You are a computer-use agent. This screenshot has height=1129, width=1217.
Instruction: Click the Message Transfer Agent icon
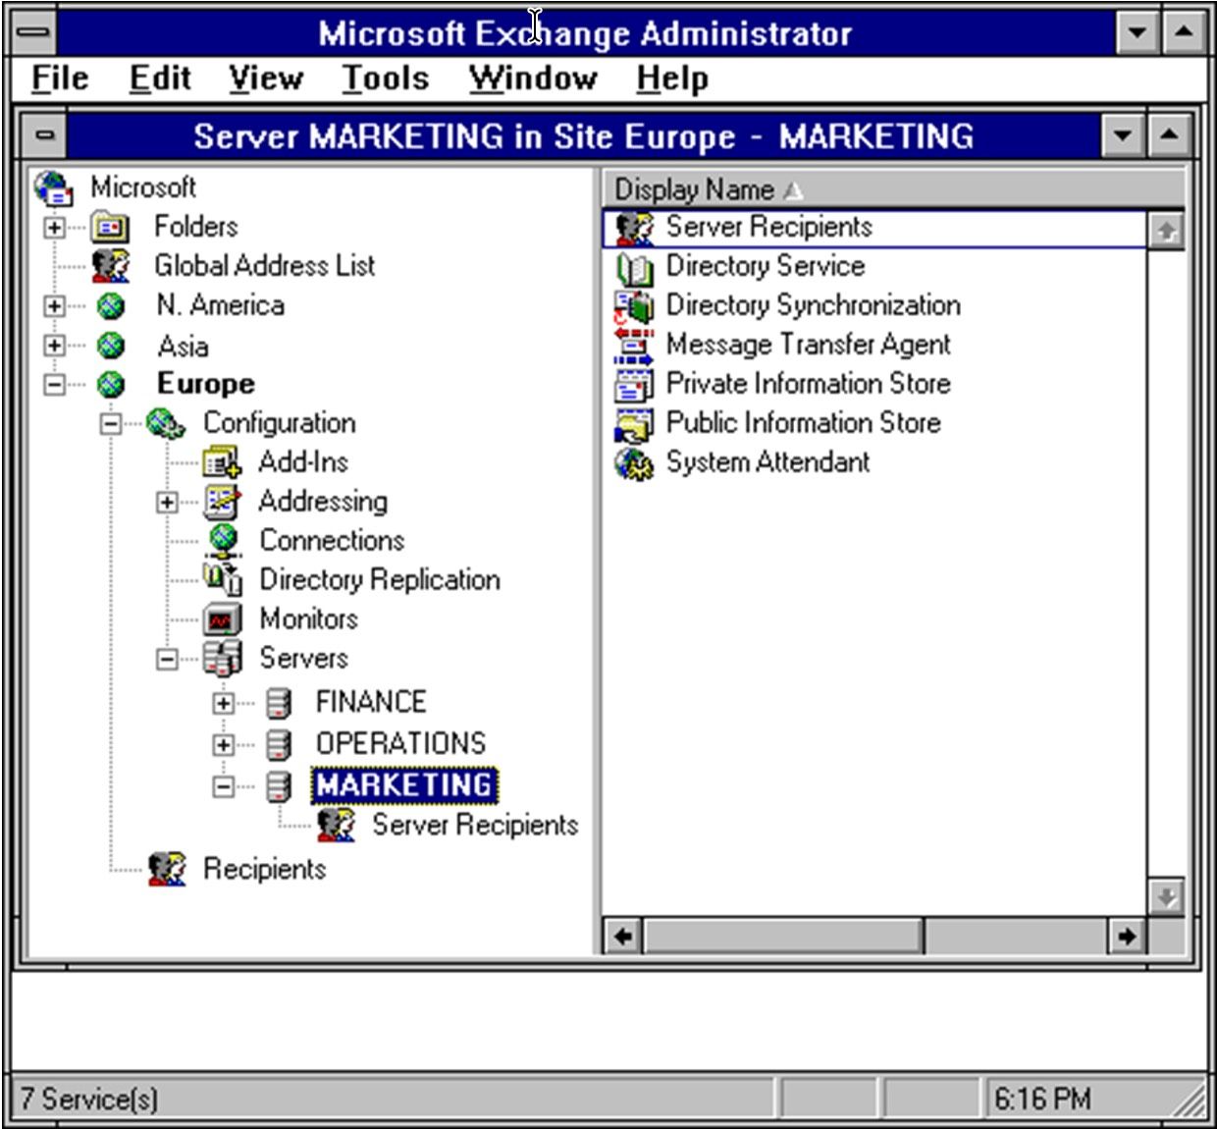point(633,345)
